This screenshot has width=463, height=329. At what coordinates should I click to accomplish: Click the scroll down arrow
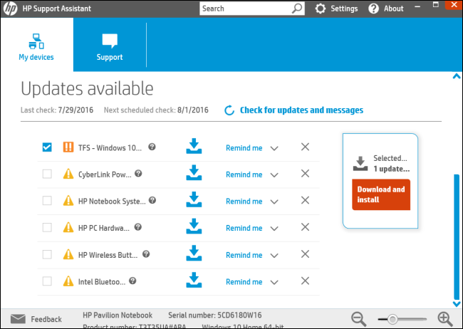point(457,303)
